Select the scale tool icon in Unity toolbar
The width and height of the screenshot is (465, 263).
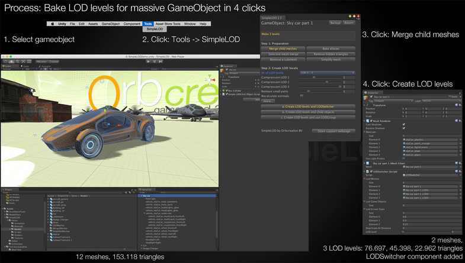click(23, 61)
